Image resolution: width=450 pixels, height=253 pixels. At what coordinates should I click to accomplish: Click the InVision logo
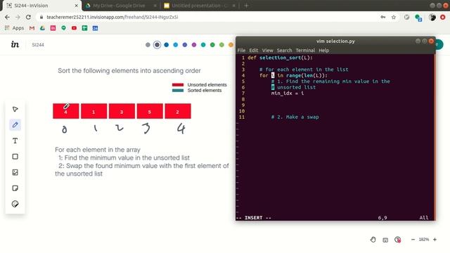pos(15,44)
